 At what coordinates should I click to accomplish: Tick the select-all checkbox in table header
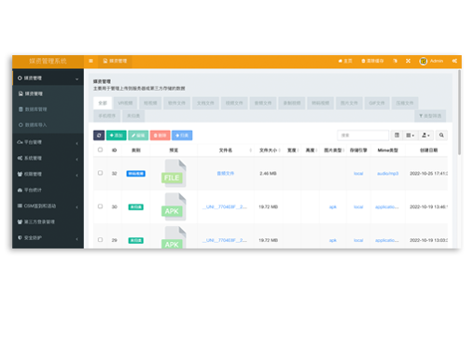click(100, 149)
